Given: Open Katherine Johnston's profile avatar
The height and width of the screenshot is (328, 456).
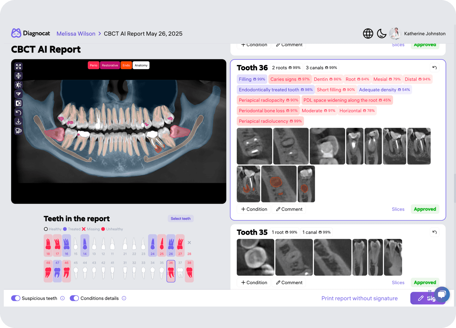Looking at the screenshot, I should click(395, 33).
